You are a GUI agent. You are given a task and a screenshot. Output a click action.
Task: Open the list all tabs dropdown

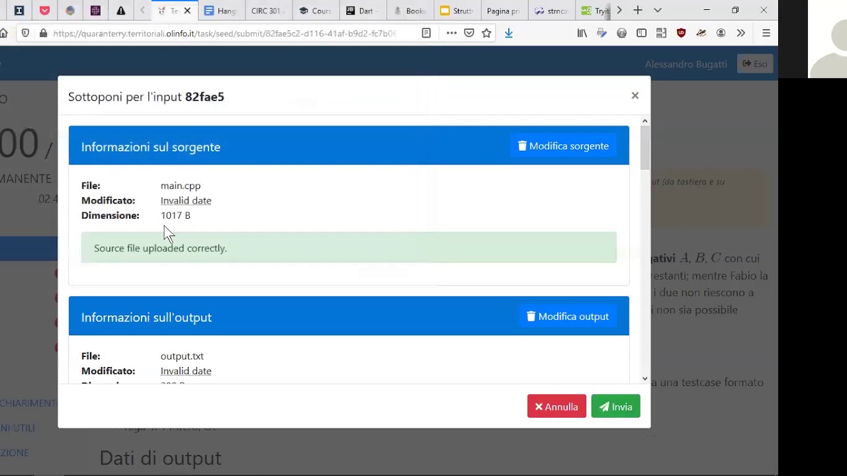[x=657, y=11]
